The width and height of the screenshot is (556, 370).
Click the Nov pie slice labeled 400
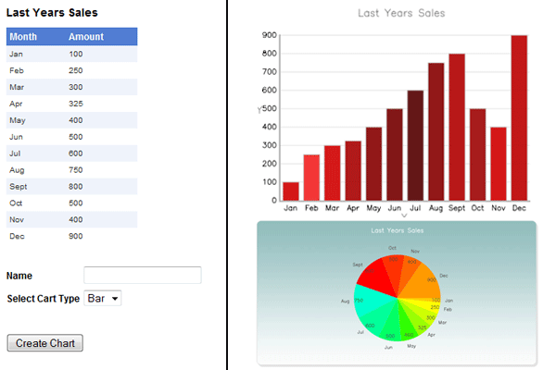pos(410,271)
